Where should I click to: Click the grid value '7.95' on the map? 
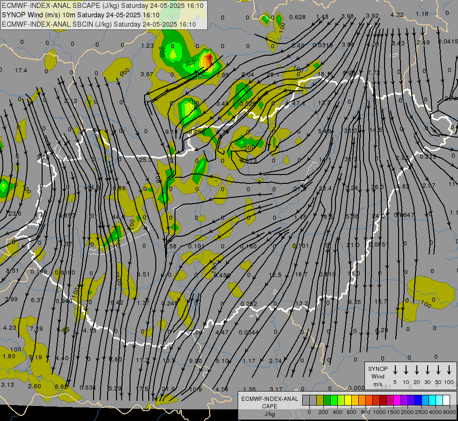point(223,75)
